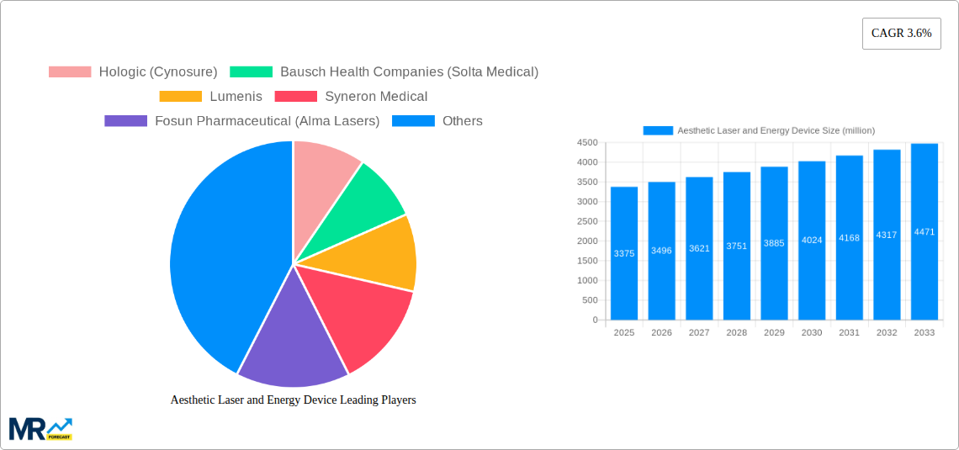The height and width of the screenshot is (450, 959).
Task: Click the 2500 y-axis tick label
Action: coord(587,221)
